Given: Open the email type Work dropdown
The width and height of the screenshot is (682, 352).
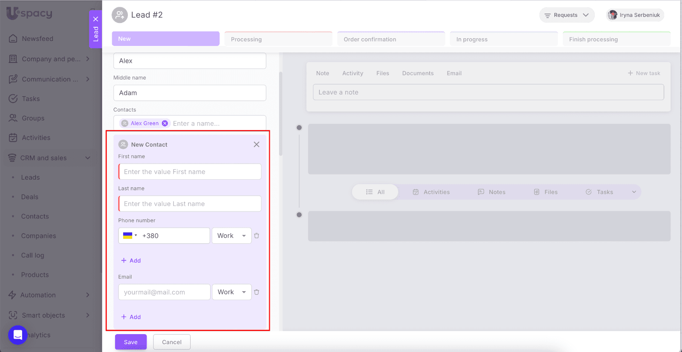Looking at the screenshot, I should 231,292.
